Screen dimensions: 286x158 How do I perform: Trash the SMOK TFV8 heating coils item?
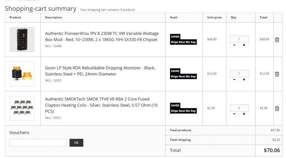(x=277, y=108)
